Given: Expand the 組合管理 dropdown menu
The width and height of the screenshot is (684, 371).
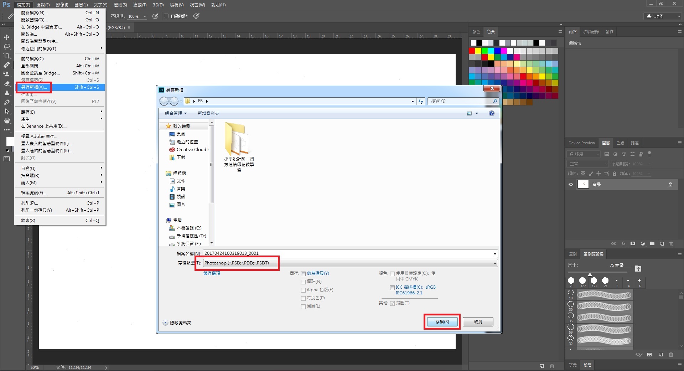Looking at the screenshot, I should pyautogui.click(x=176, y=113).
